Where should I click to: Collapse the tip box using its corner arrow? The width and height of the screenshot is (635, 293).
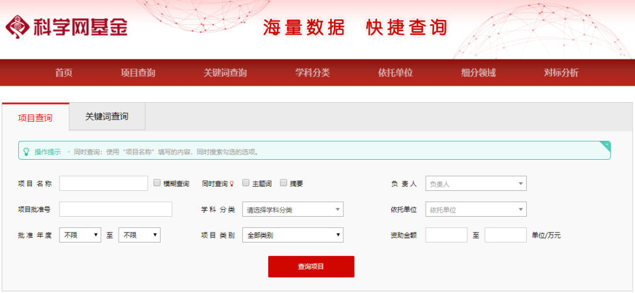(x=606, y=144)
